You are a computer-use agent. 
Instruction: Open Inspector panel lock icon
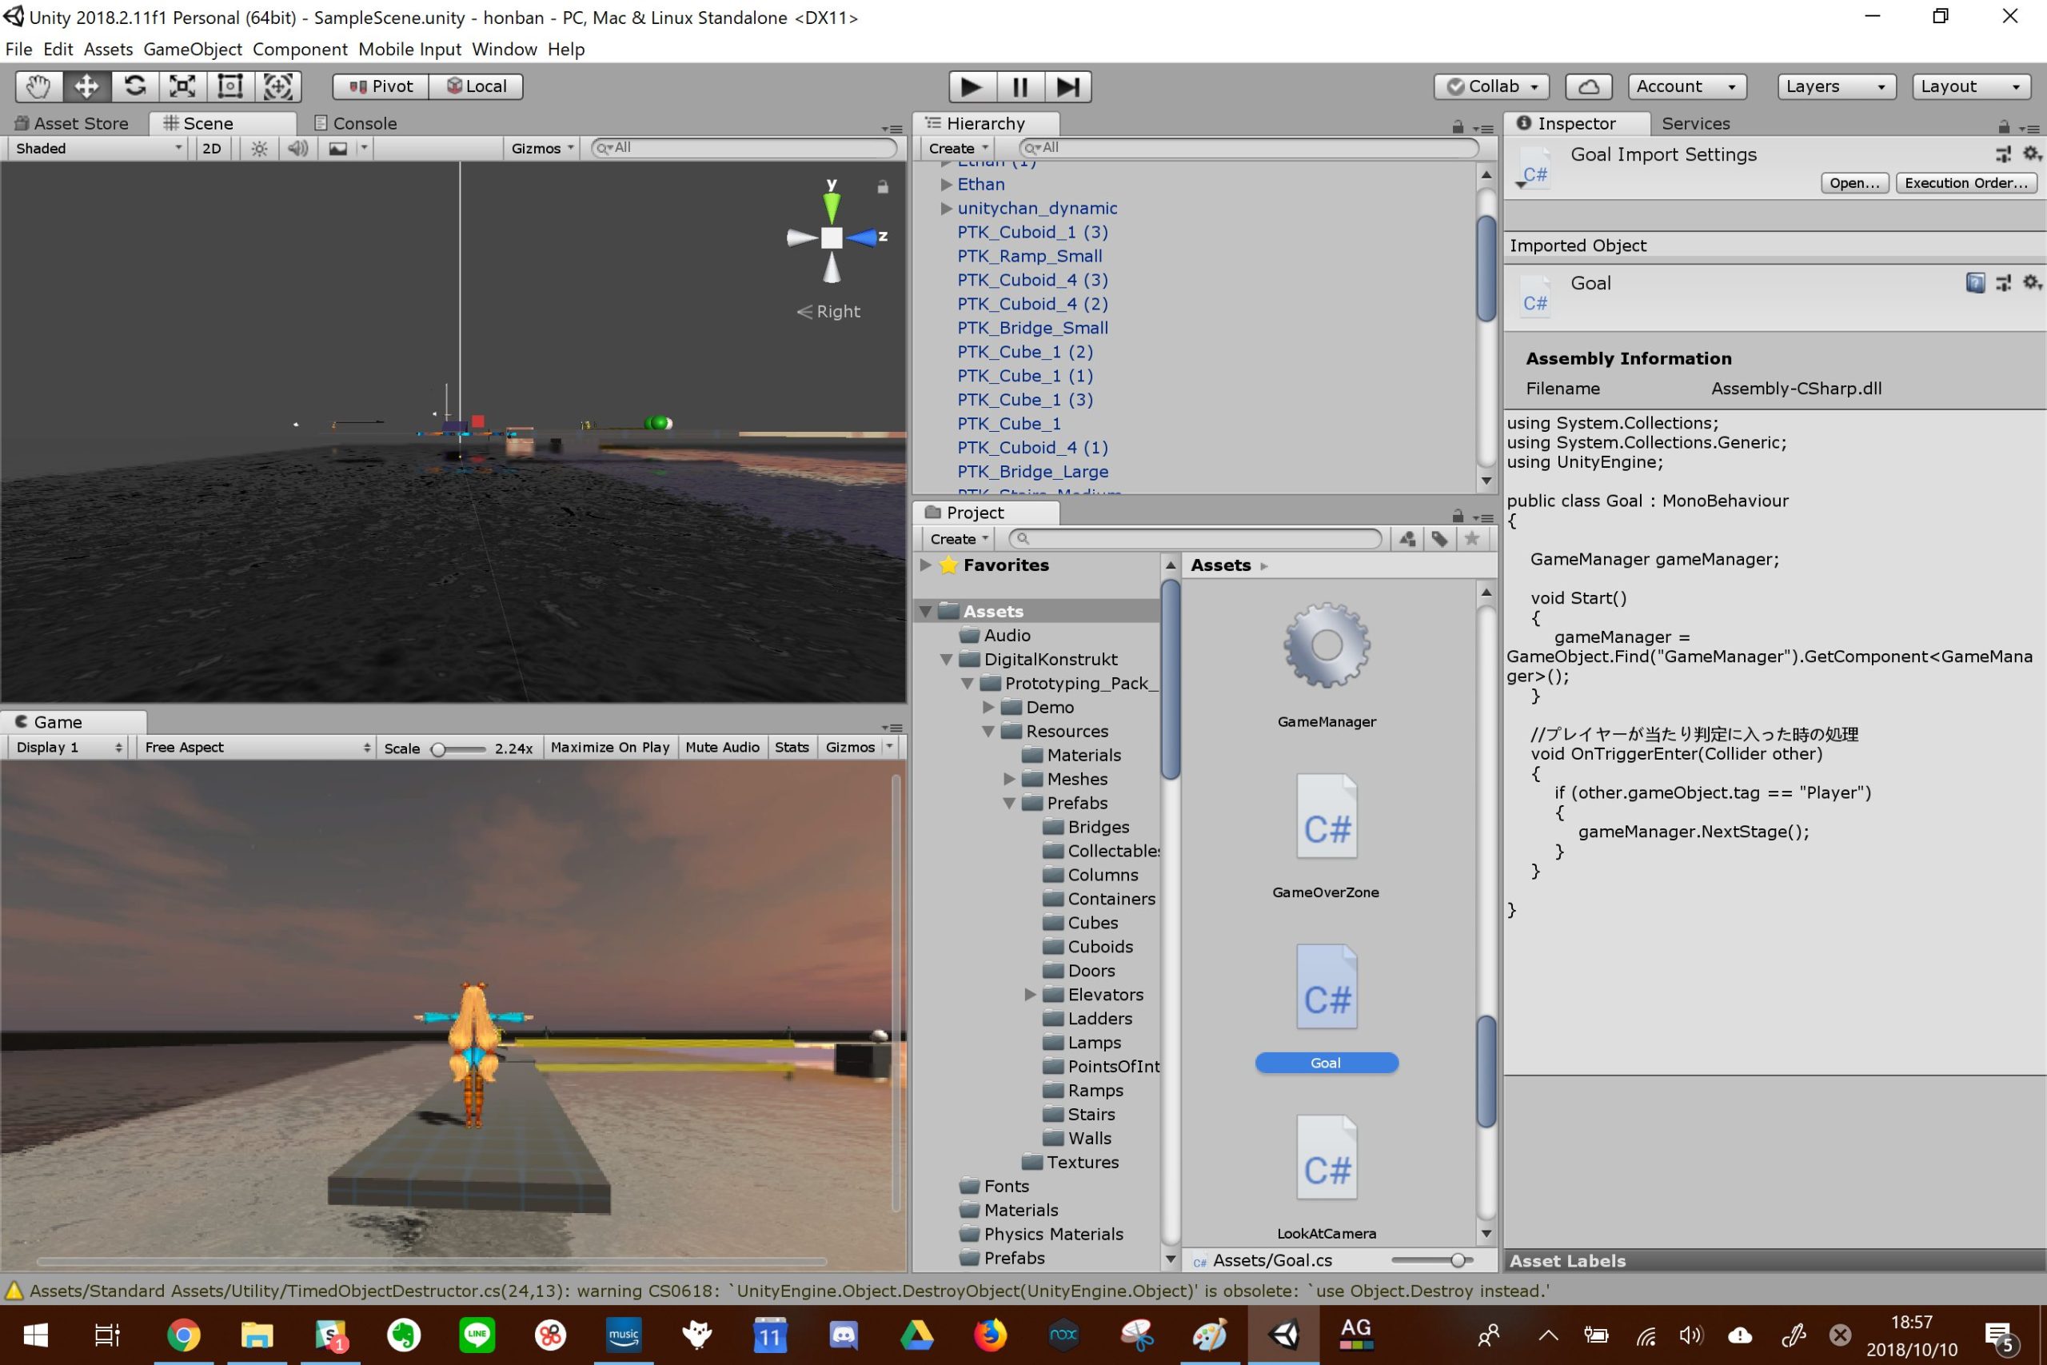pyautogui.click(x=2004, y=127)
